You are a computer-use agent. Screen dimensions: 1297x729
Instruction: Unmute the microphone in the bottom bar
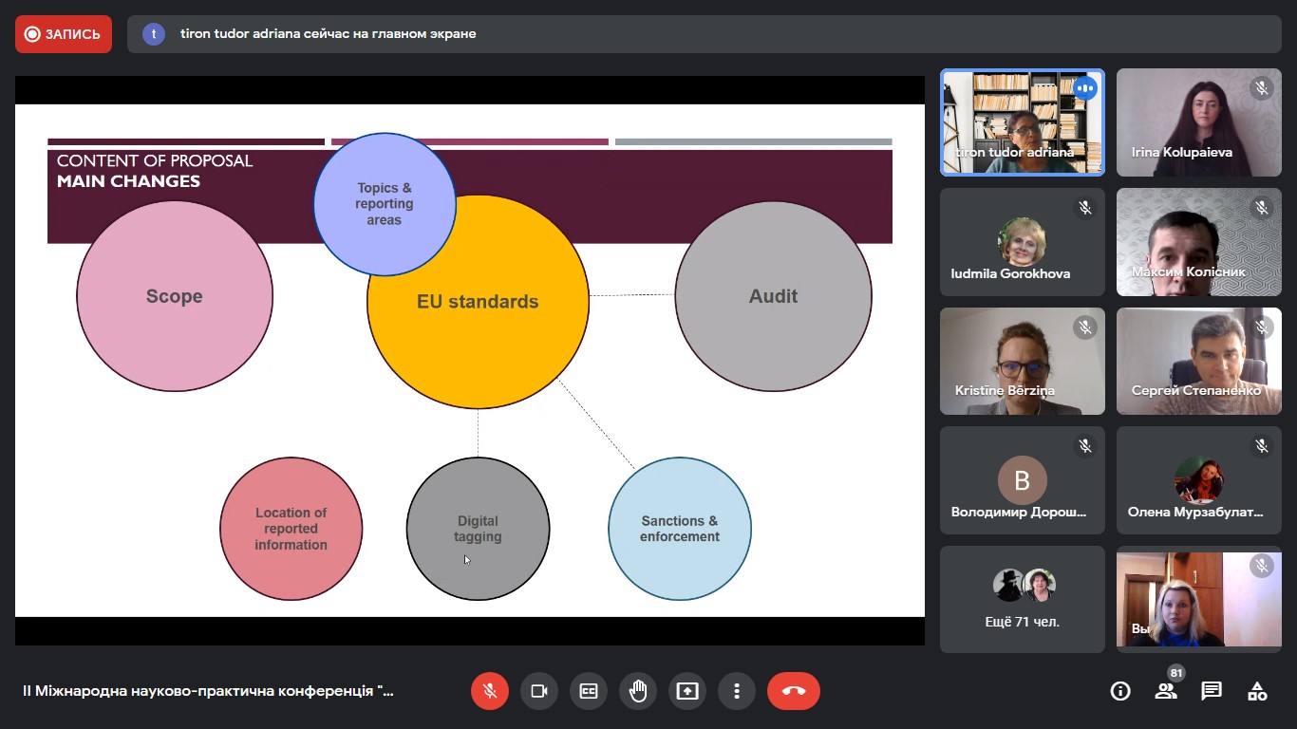coord(490,691)
